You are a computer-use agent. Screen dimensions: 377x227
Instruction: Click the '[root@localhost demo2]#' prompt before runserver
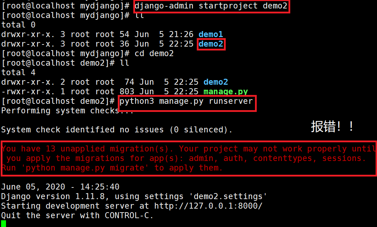[58, 101]
